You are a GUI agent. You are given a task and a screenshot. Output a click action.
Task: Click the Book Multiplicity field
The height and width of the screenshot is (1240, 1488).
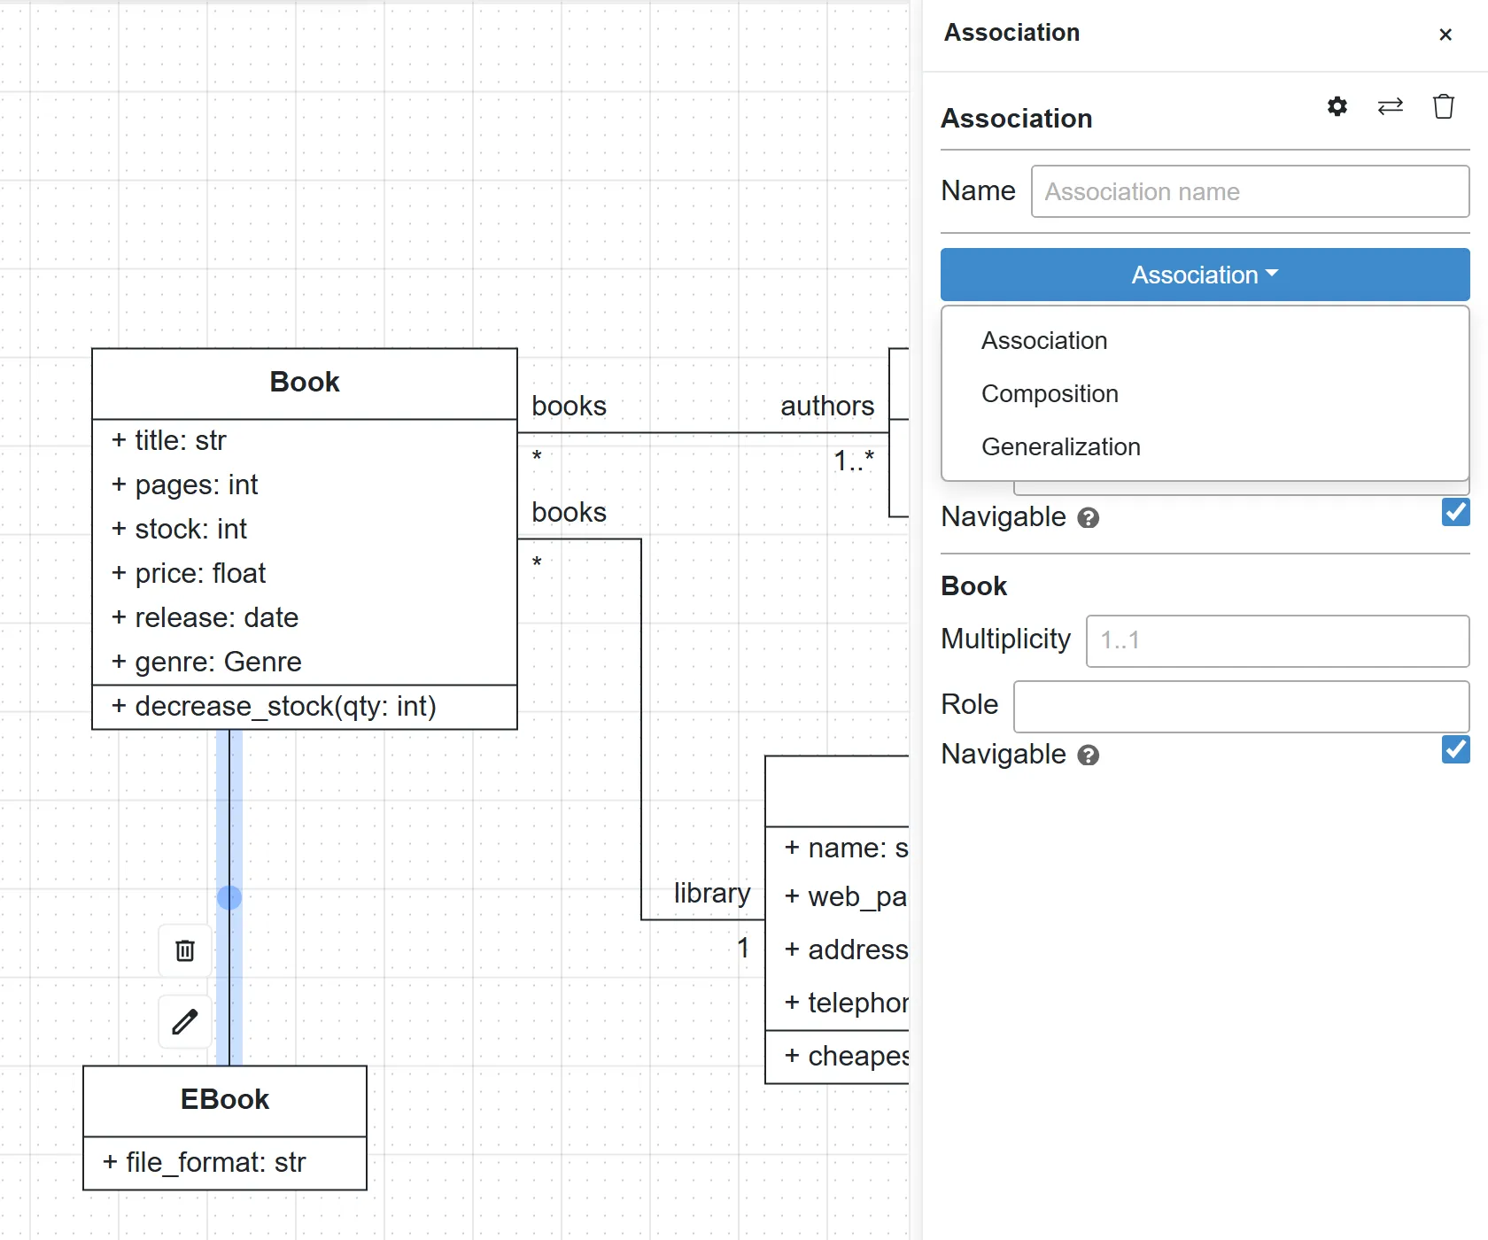[x=1277, y=641]
